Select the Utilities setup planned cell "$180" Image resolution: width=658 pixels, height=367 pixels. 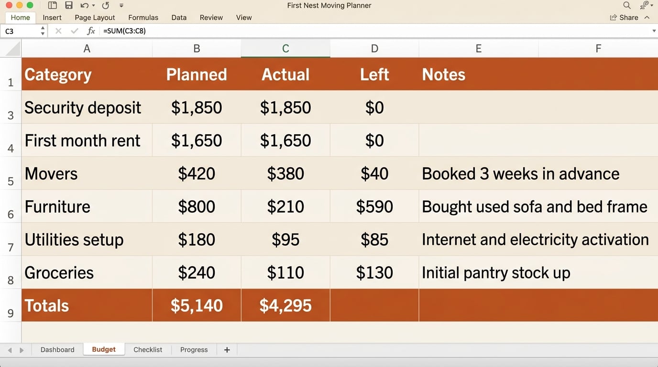click(x=197, y=239)
